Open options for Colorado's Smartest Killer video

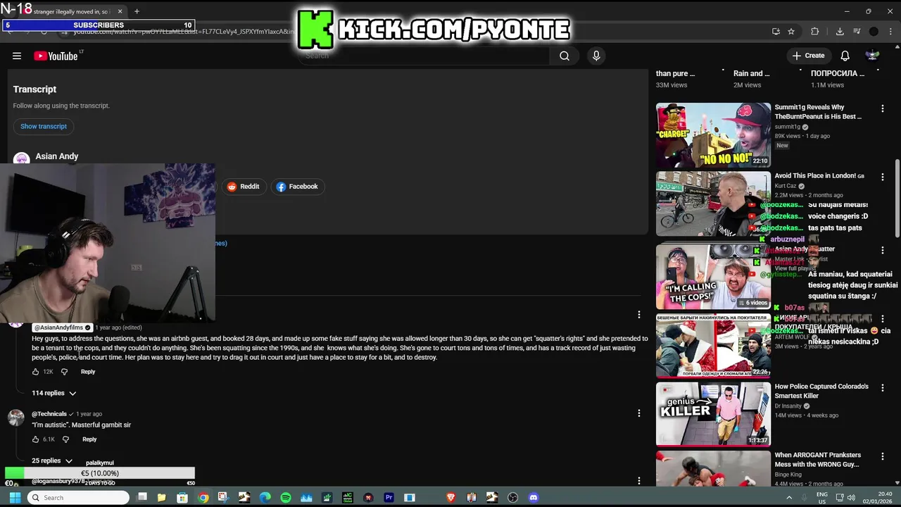click(882, 388)
